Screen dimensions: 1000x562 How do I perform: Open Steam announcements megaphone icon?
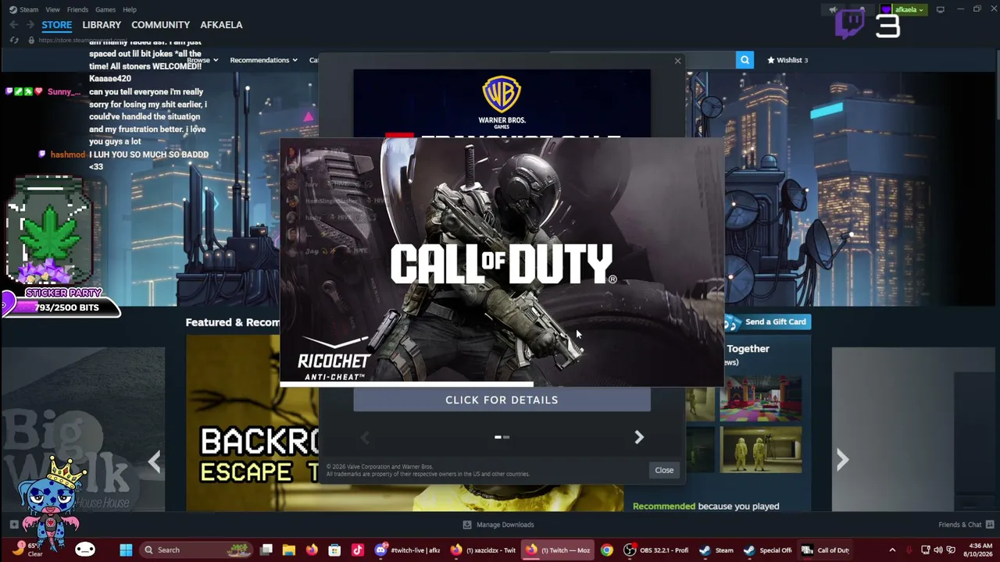pyautogui.click(x=833, y=9)
